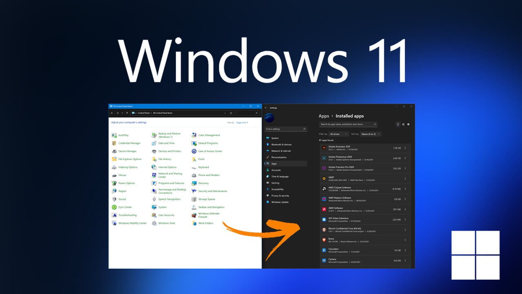
Task: Select Network & internet in Settings
Action: (286, 151)
